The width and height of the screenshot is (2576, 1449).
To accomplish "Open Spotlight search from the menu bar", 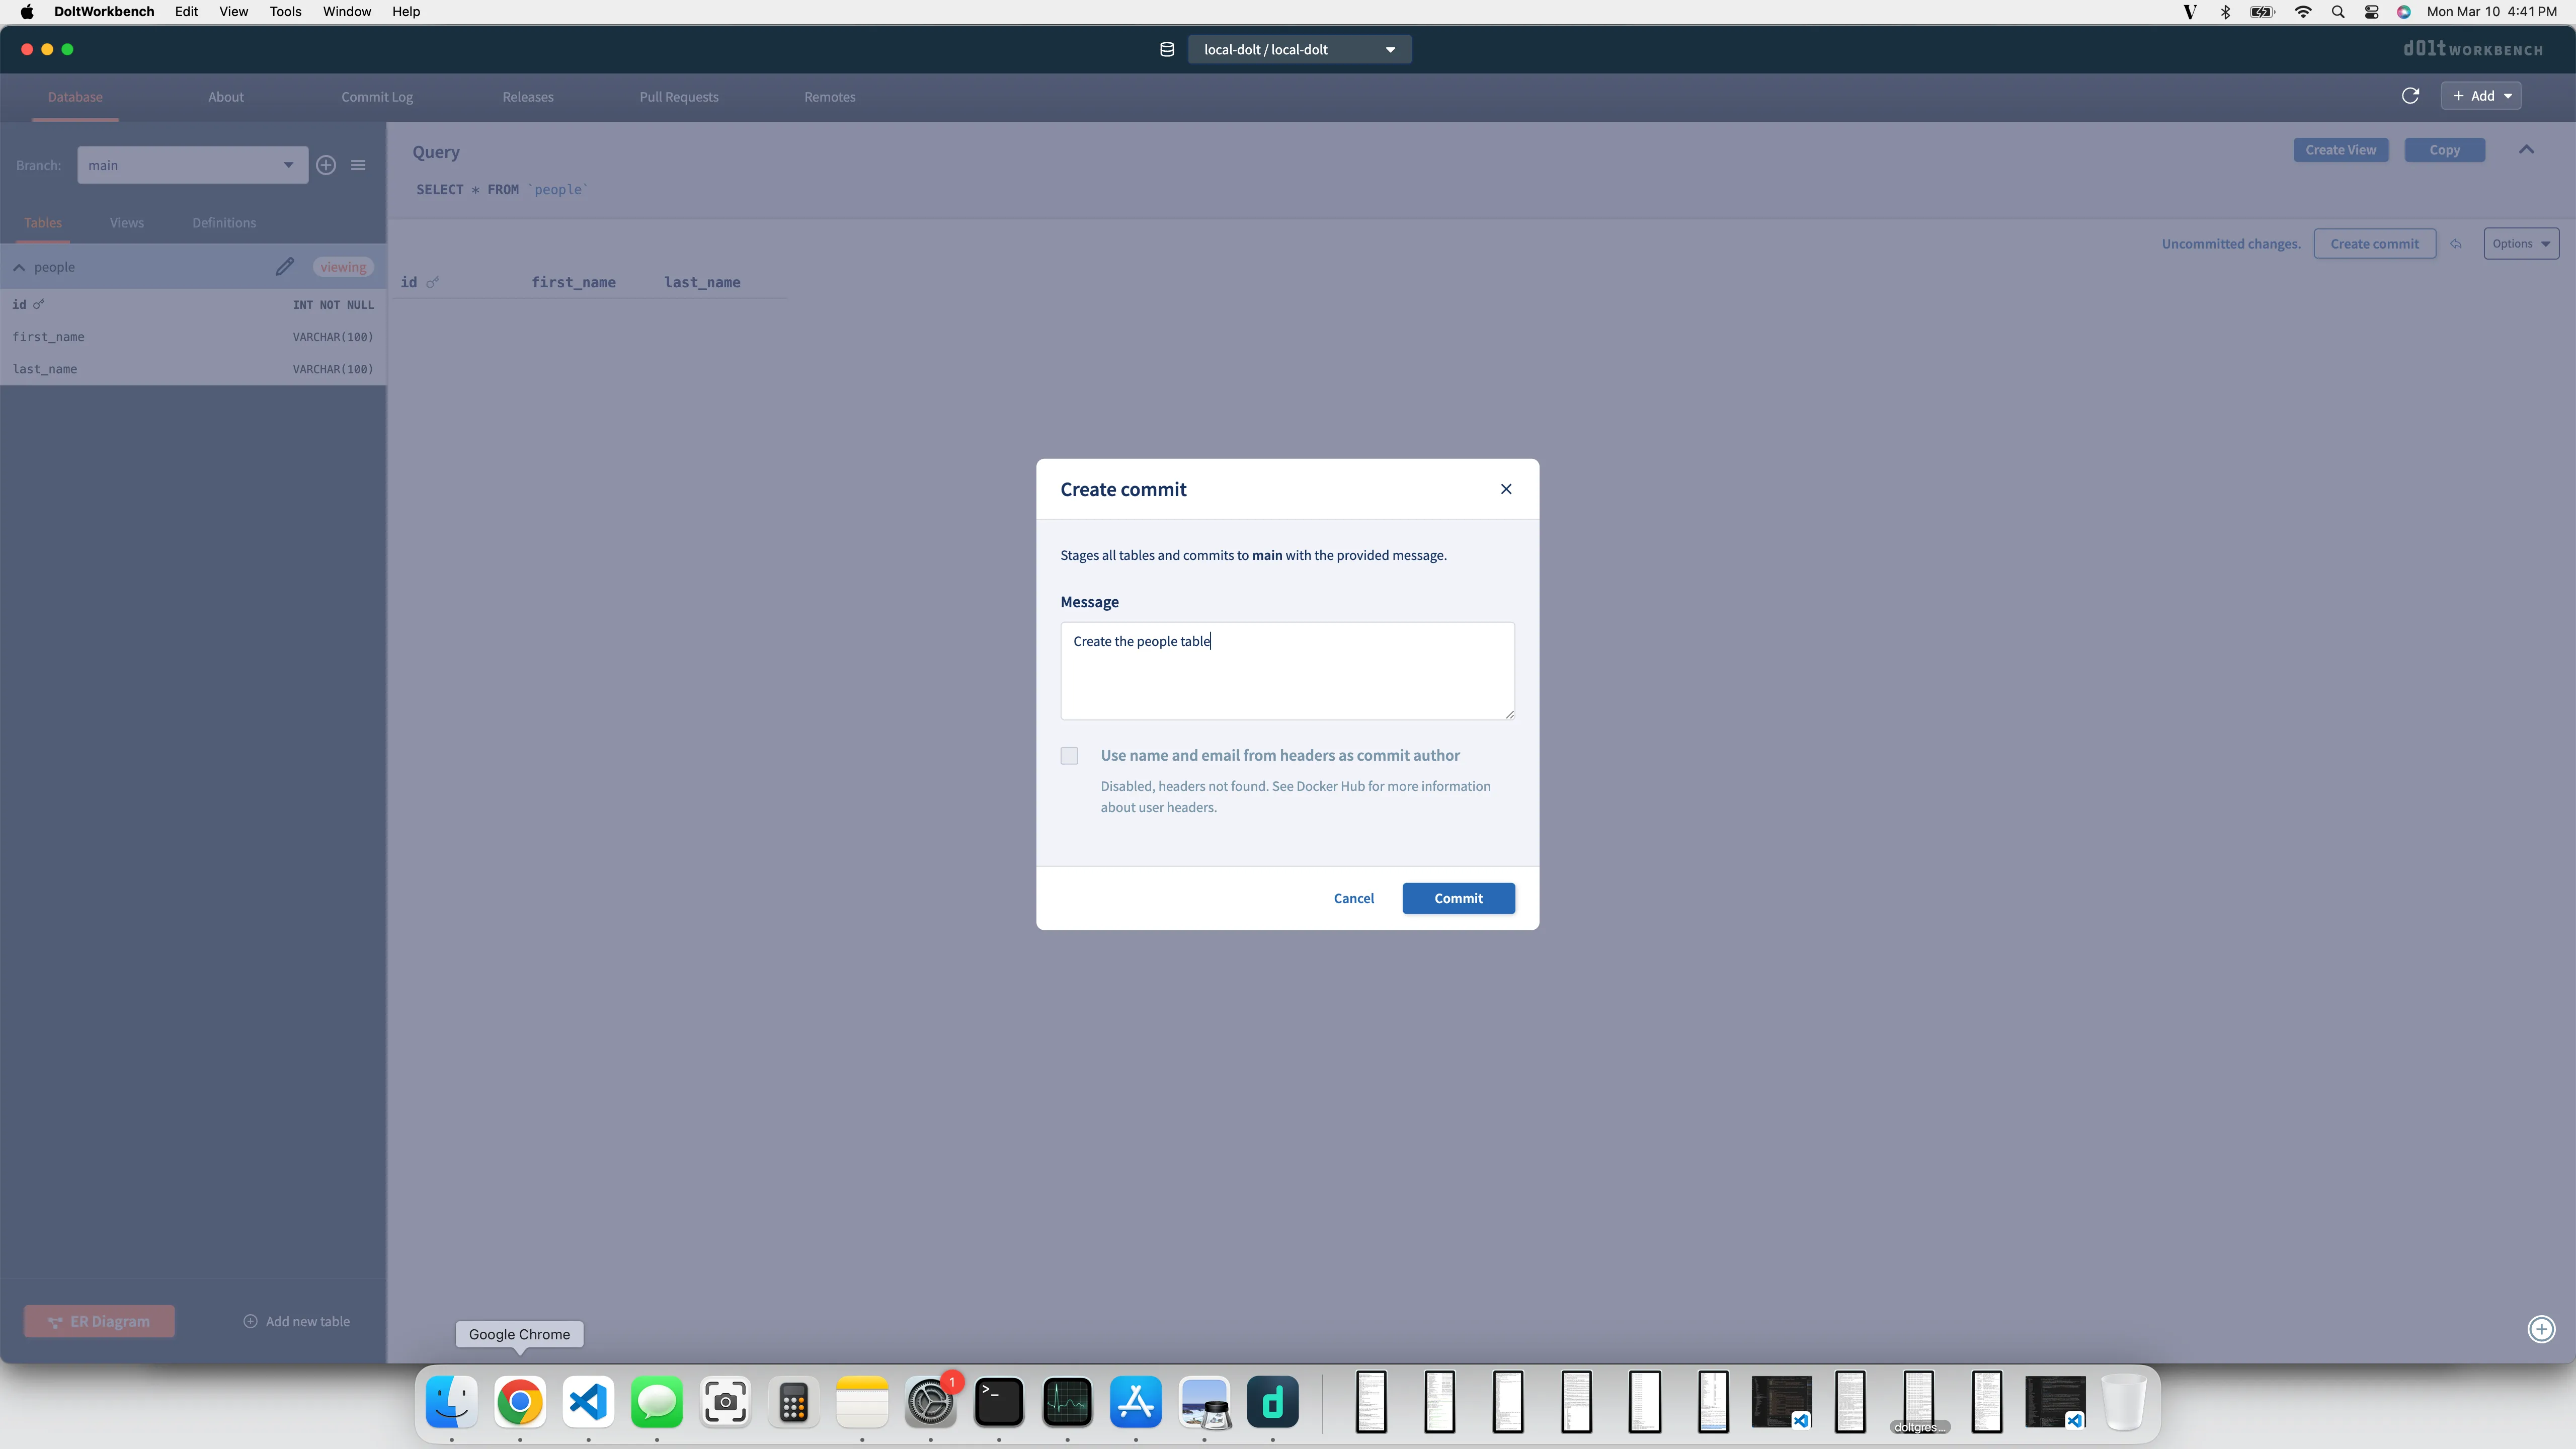I will point(2337,12).
